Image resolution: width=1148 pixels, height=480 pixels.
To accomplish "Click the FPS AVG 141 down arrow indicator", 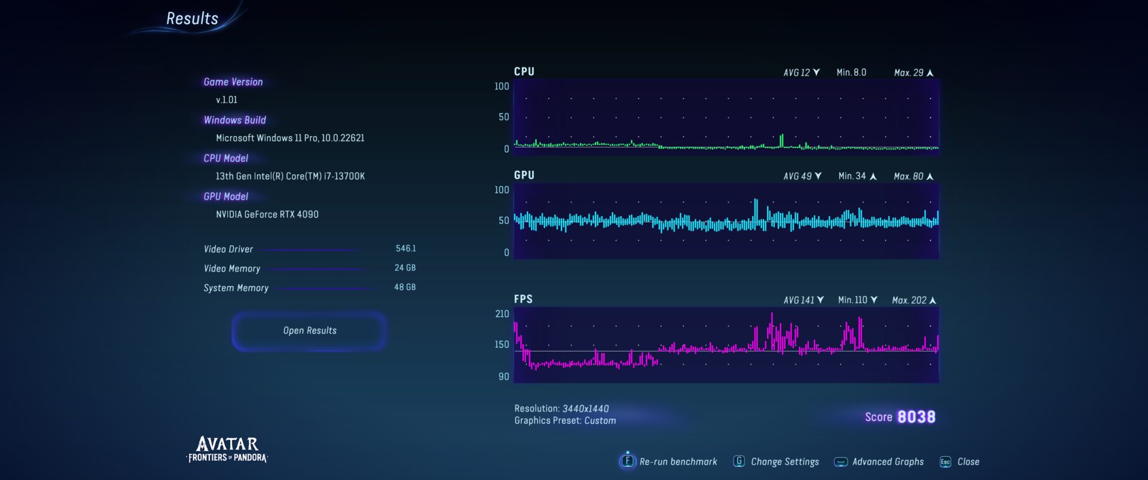I will coord(820,300).
